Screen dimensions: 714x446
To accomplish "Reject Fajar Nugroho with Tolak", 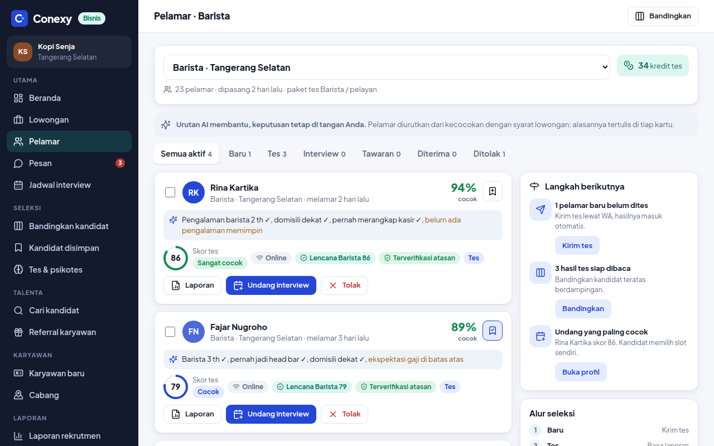I will [344, 414].
